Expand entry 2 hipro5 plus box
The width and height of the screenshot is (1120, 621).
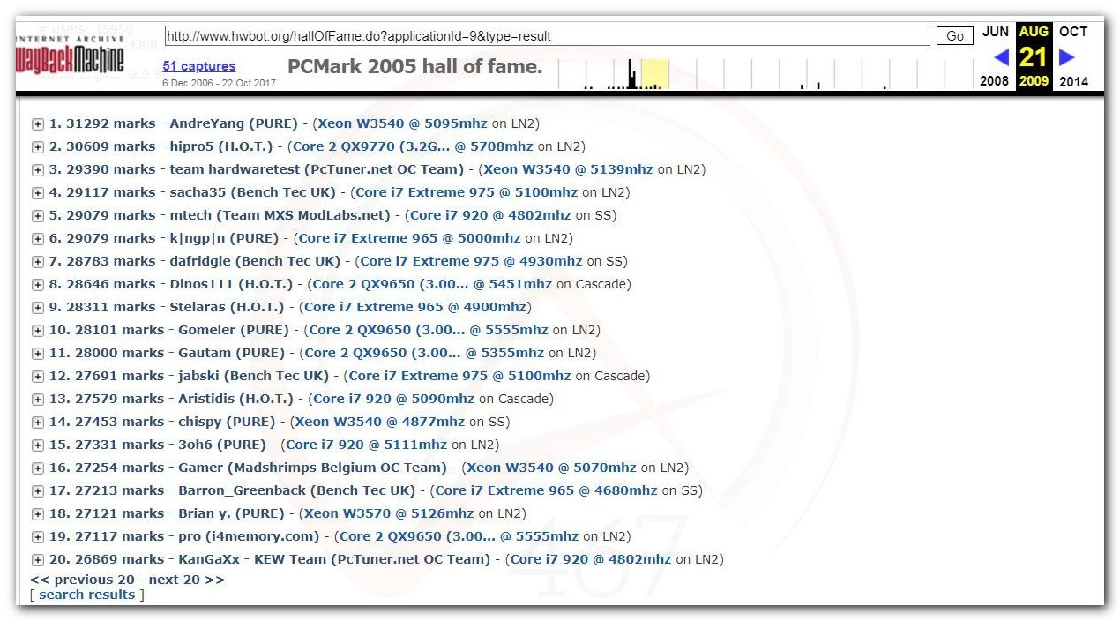[38, 147]
